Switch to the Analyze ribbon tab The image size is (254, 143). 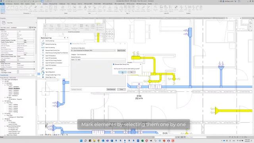pos(45,4)
